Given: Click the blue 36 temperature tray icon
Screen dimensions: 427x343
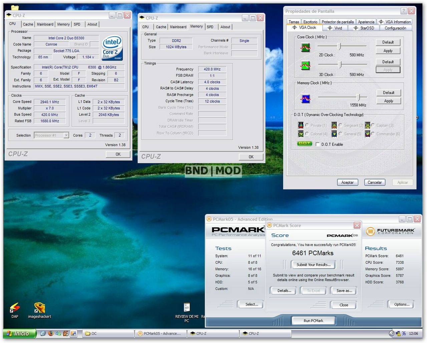Looking at the screenshot, I should click(404, 333).
